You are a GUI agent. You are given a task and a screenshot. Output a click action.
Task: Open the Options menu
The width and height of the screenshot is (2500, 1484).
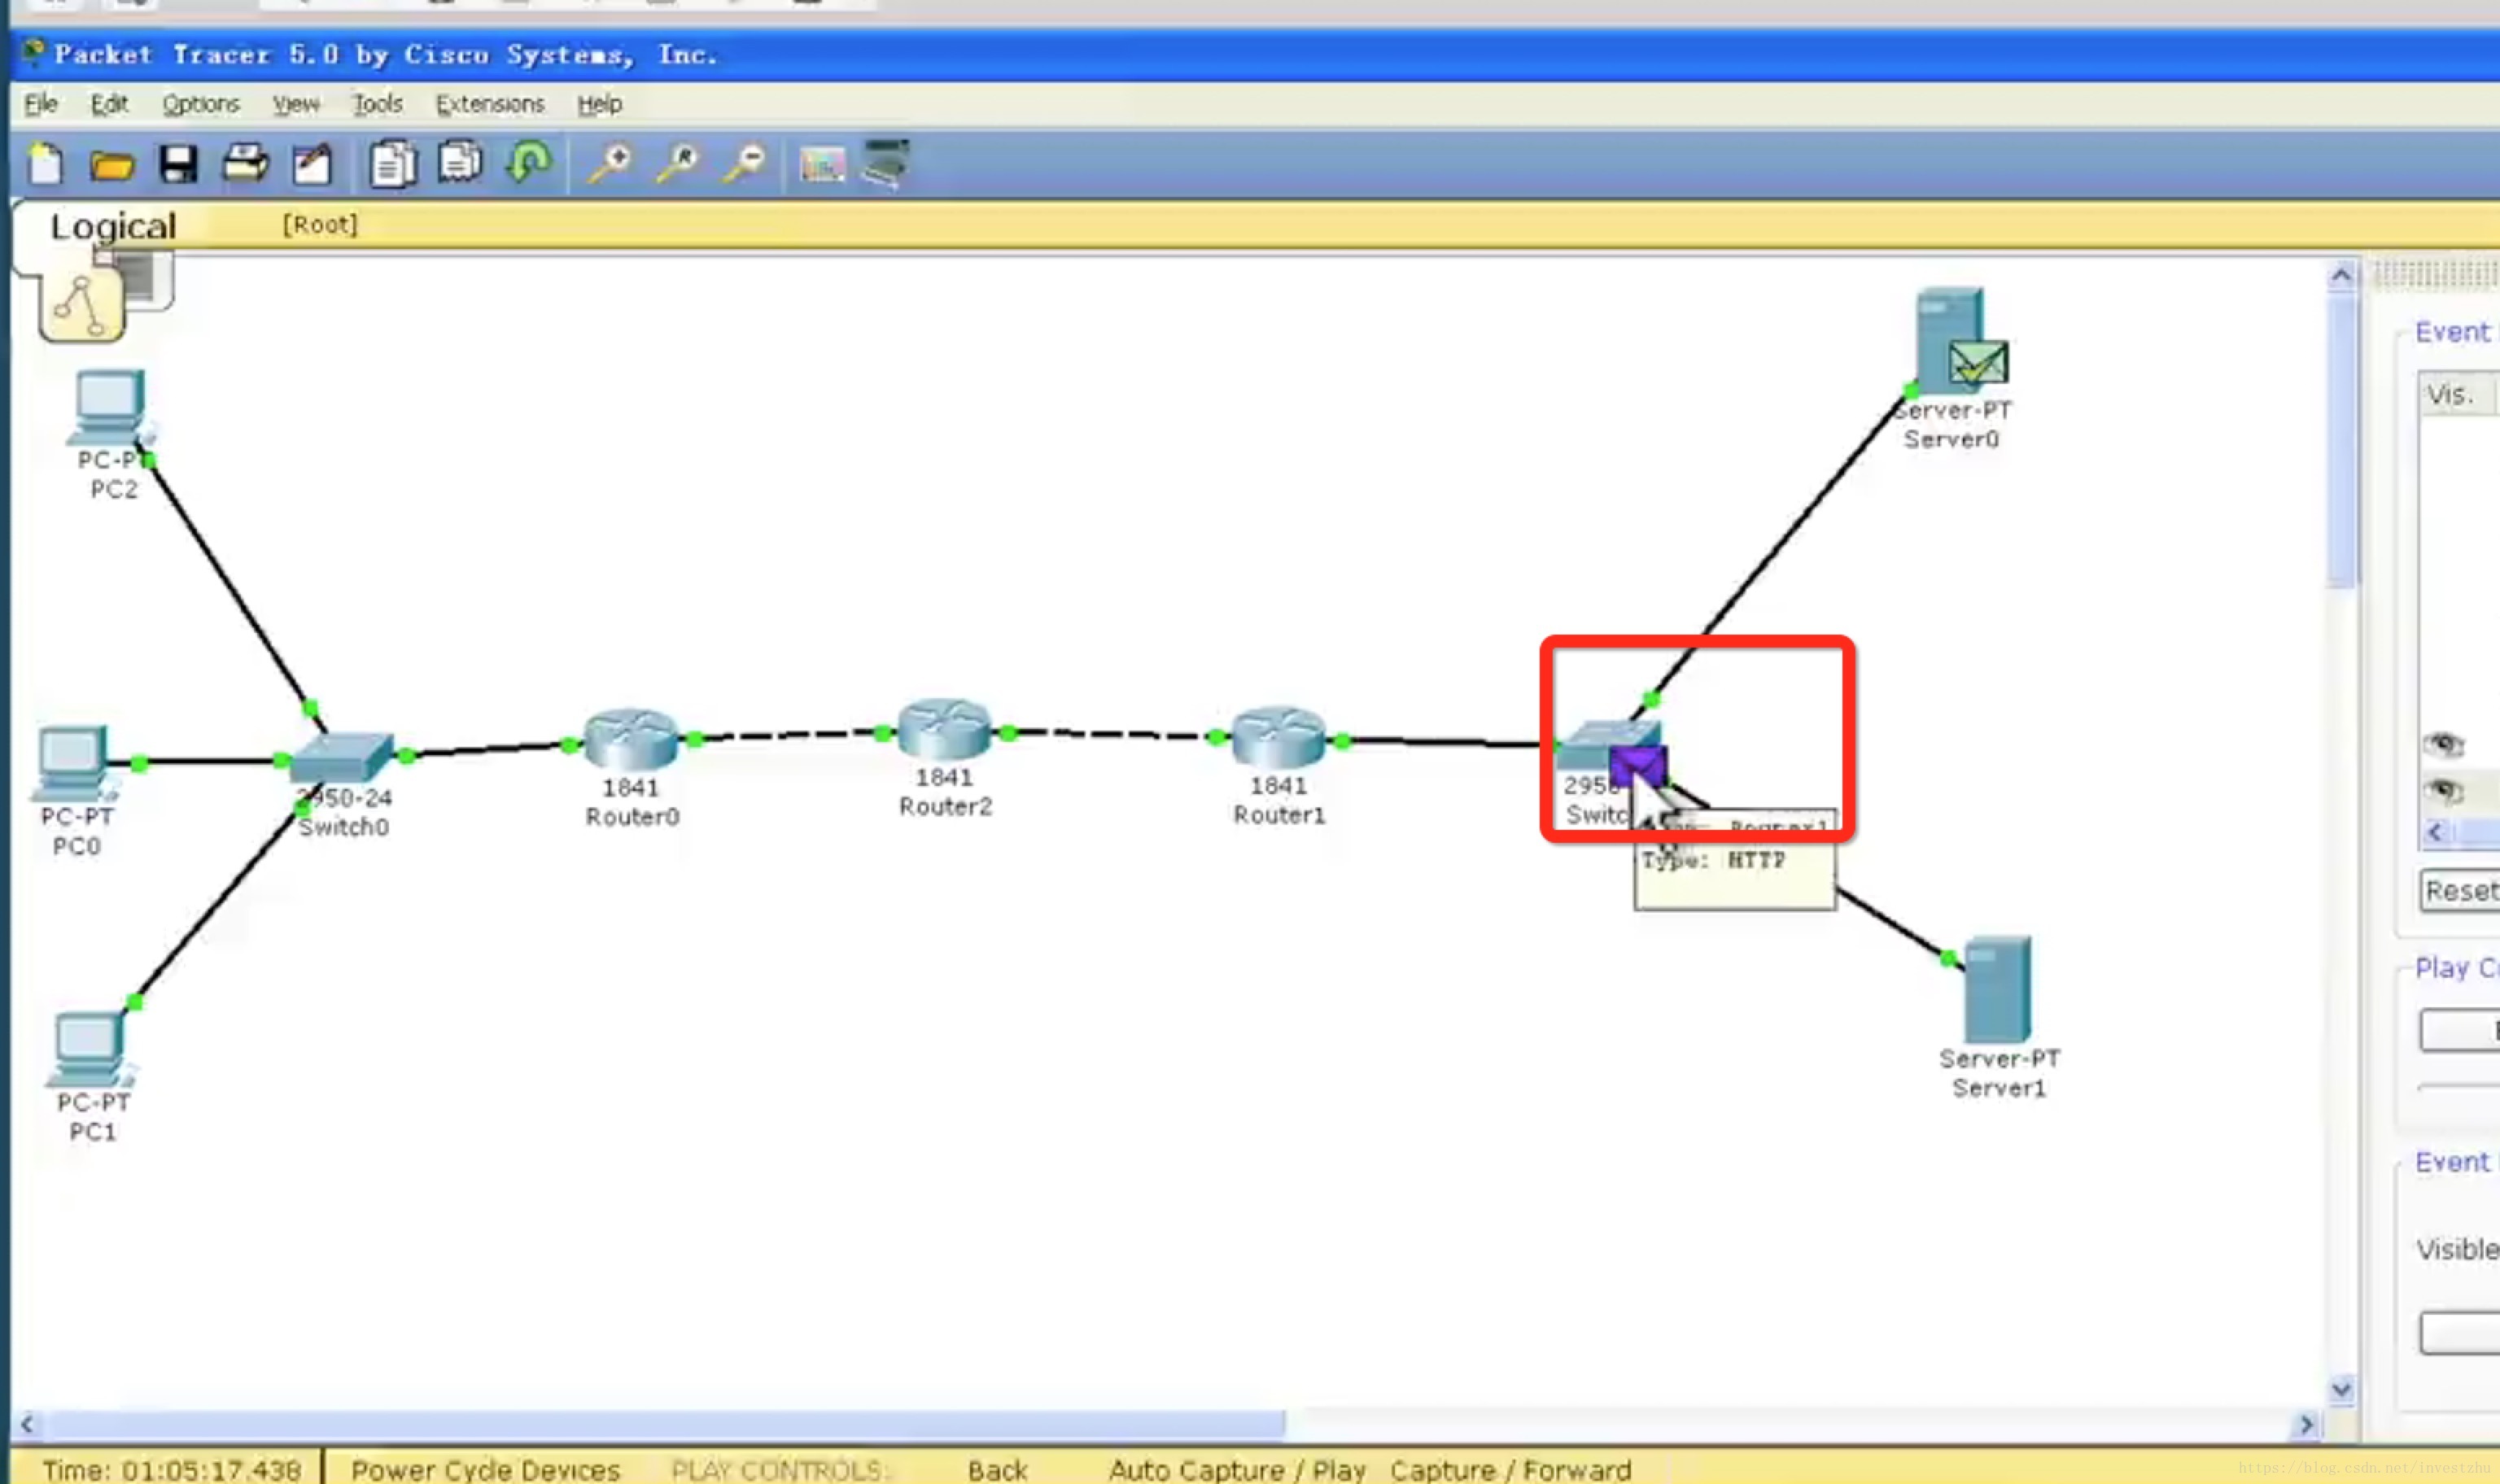pyautogui.click(x=201, y=104)
